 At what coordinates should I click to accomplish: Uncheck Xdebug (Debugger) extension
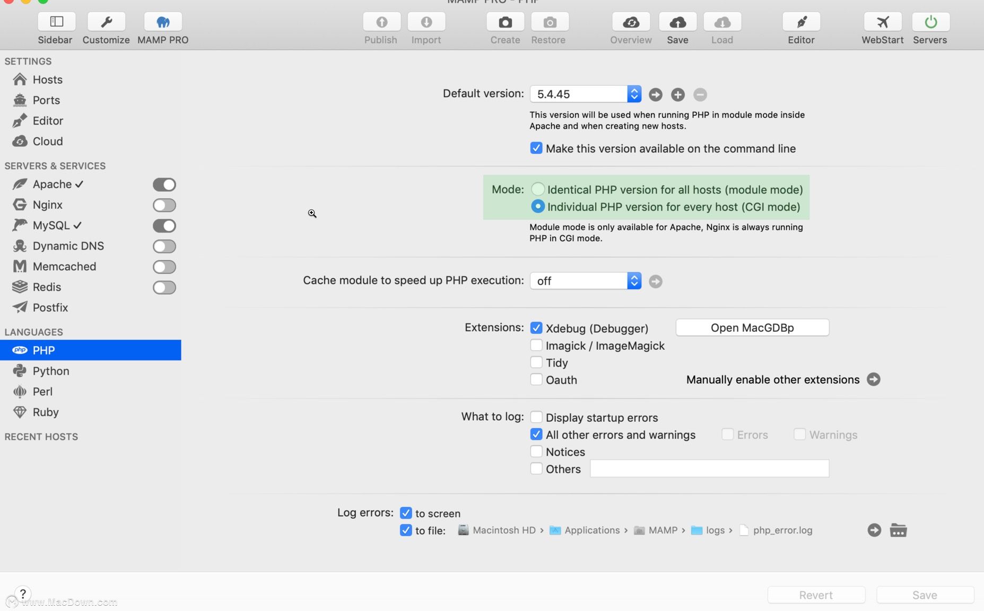(x=536, y=328)
